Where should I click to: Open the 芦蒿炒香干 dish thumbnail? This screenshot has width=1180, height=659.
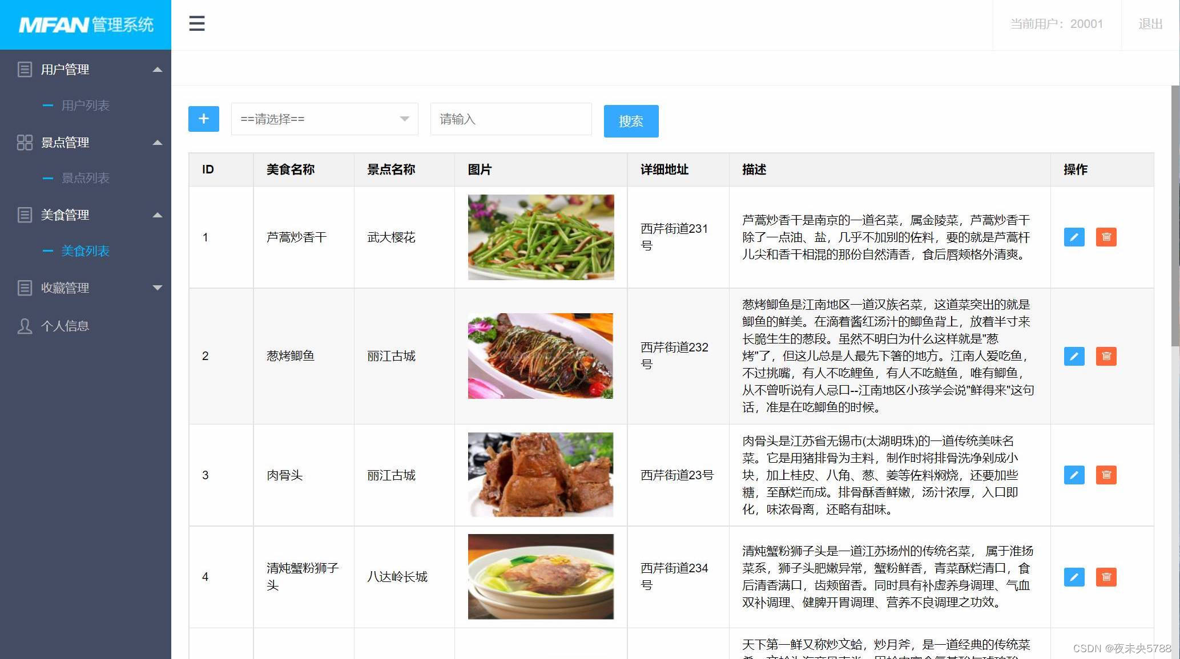(x=541, y=237)
